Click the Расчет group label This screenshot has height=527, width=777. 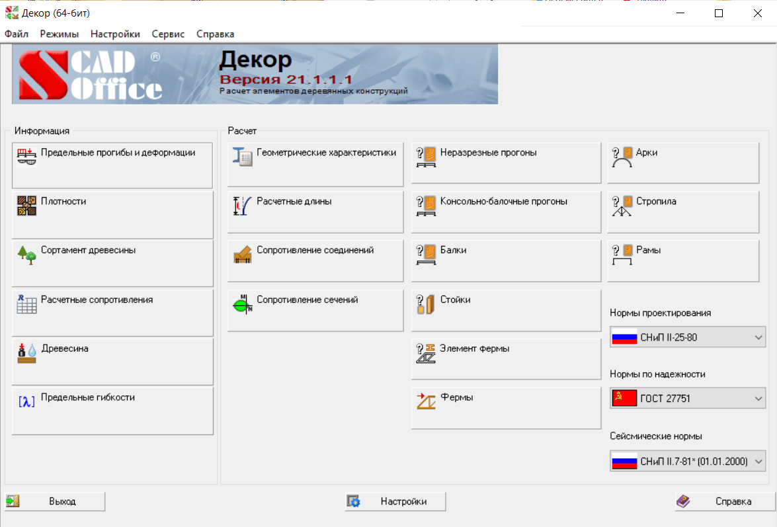point(242,131)
